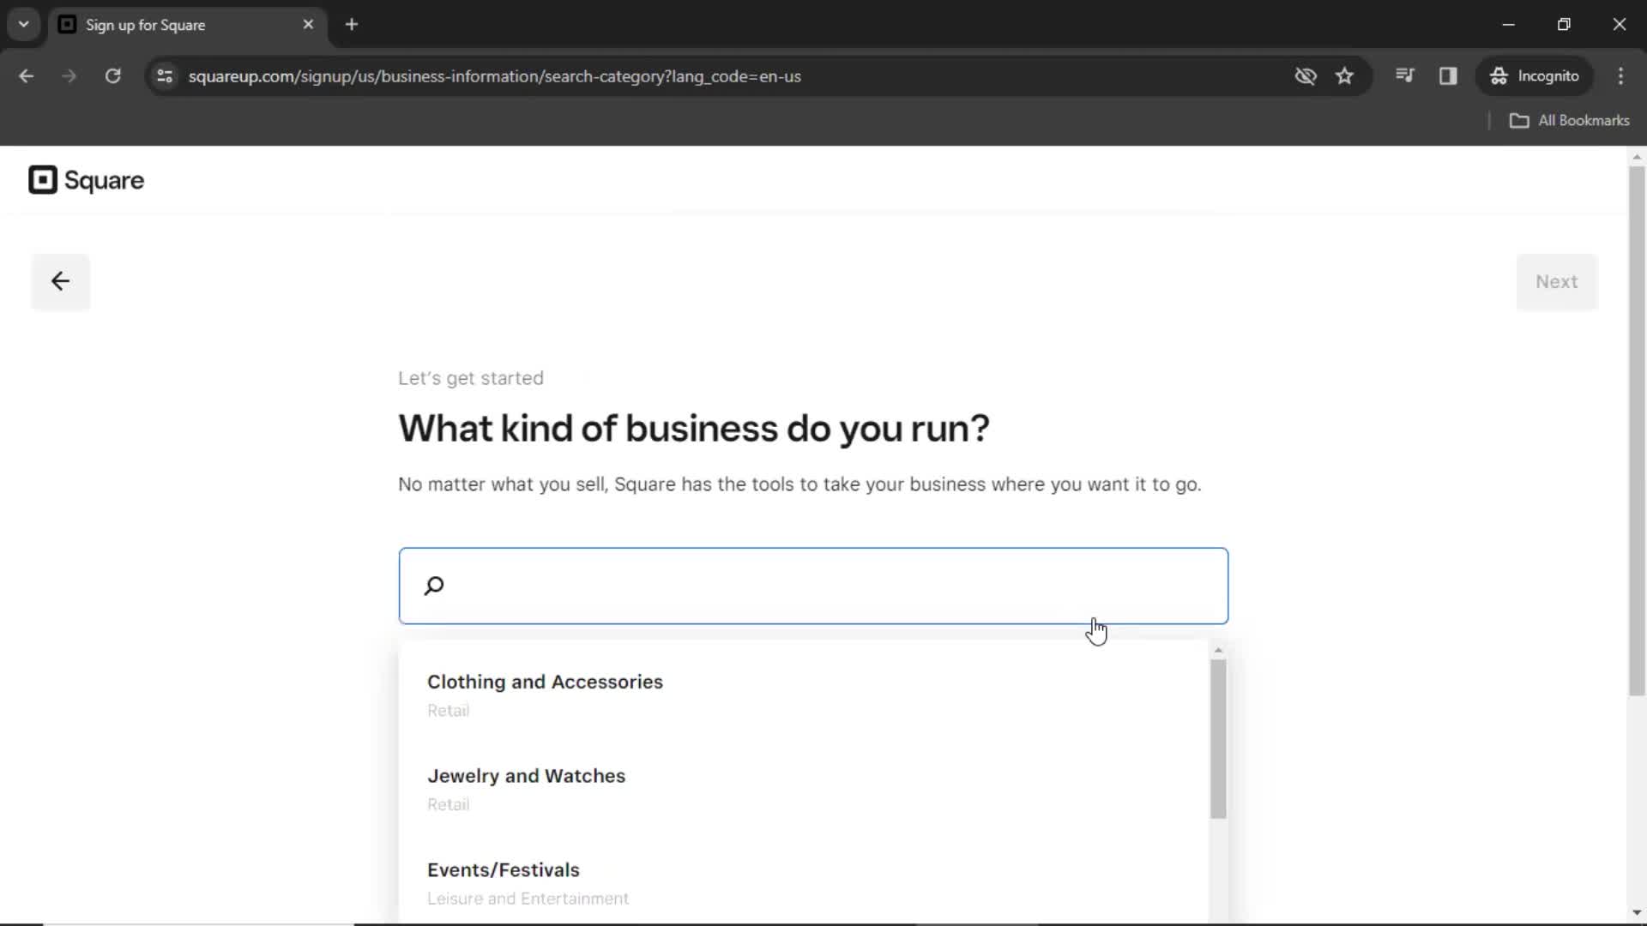Open All Bookmarks folder
This screenshot has height=926, width=1647.
(1569, 121)
